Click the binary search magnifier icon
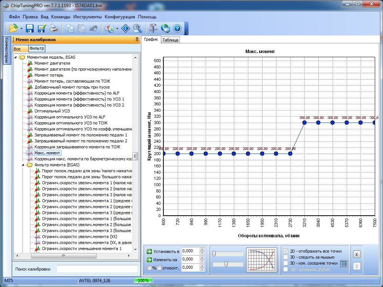 click(x=137, y=28)
